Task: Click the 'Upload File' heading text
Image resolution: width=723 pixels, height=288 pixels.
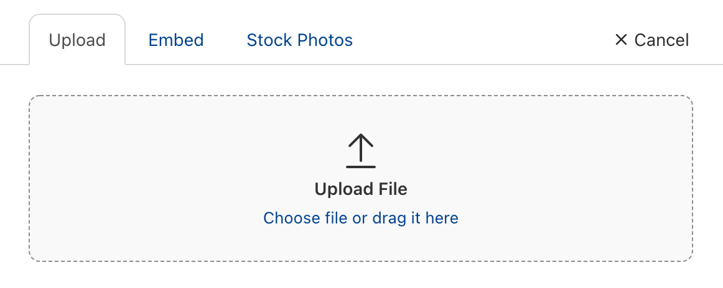Action: click(361, 189)
